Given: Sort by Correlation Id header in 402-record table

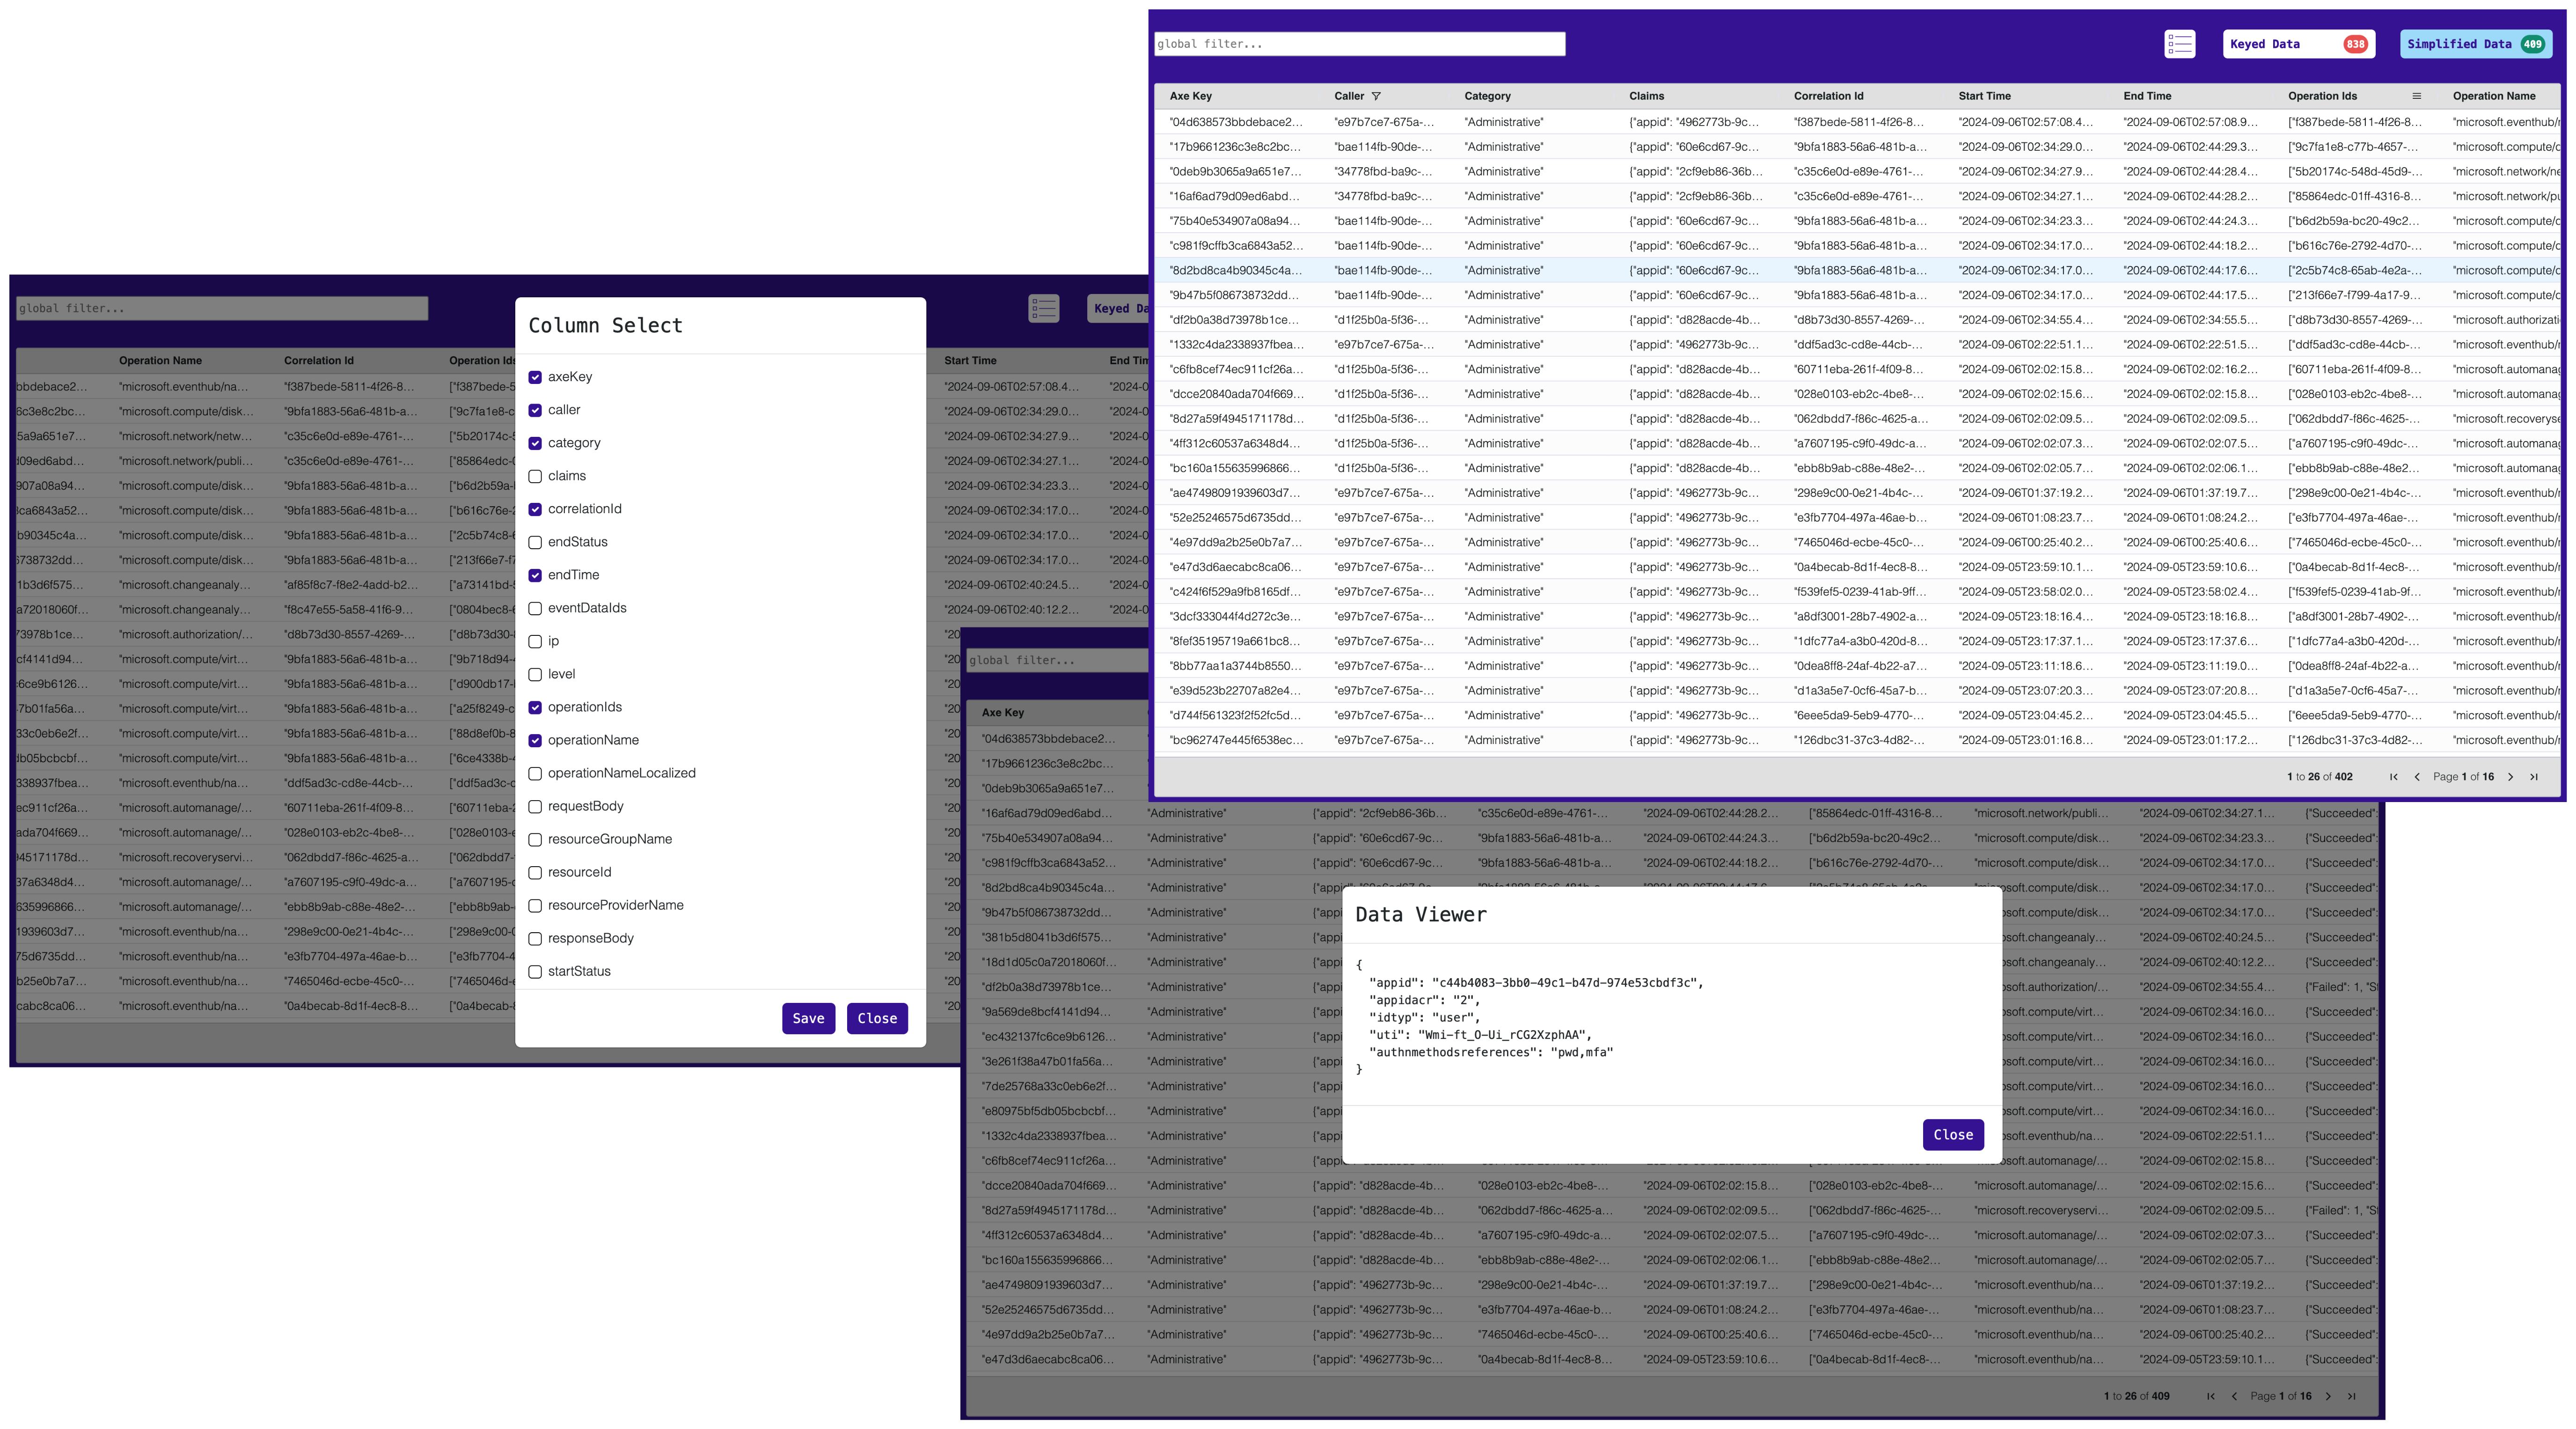Looking at the screenshot, I should (x=1828, y=96).
